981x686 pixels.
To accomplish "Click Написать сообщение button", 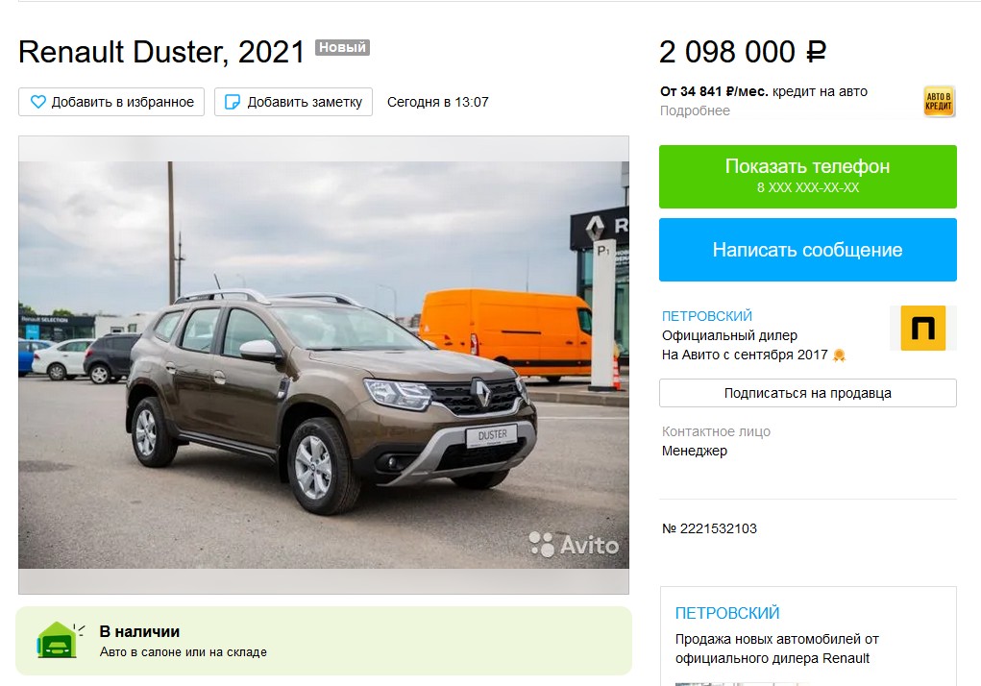I will click(x=808, y=250).
